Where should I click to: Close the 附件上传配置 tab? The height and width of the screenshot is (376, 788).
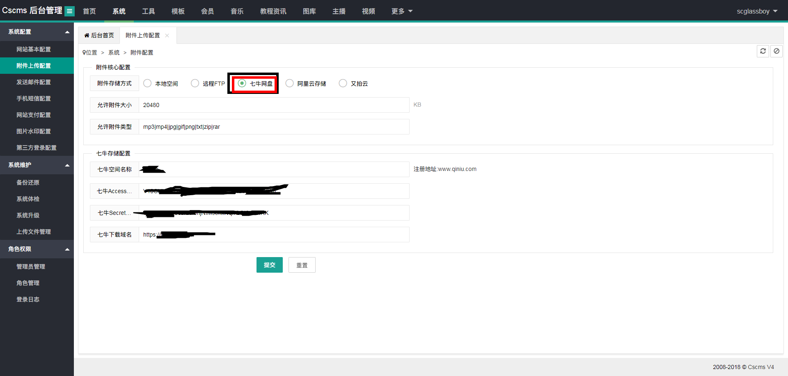point(167,36)
